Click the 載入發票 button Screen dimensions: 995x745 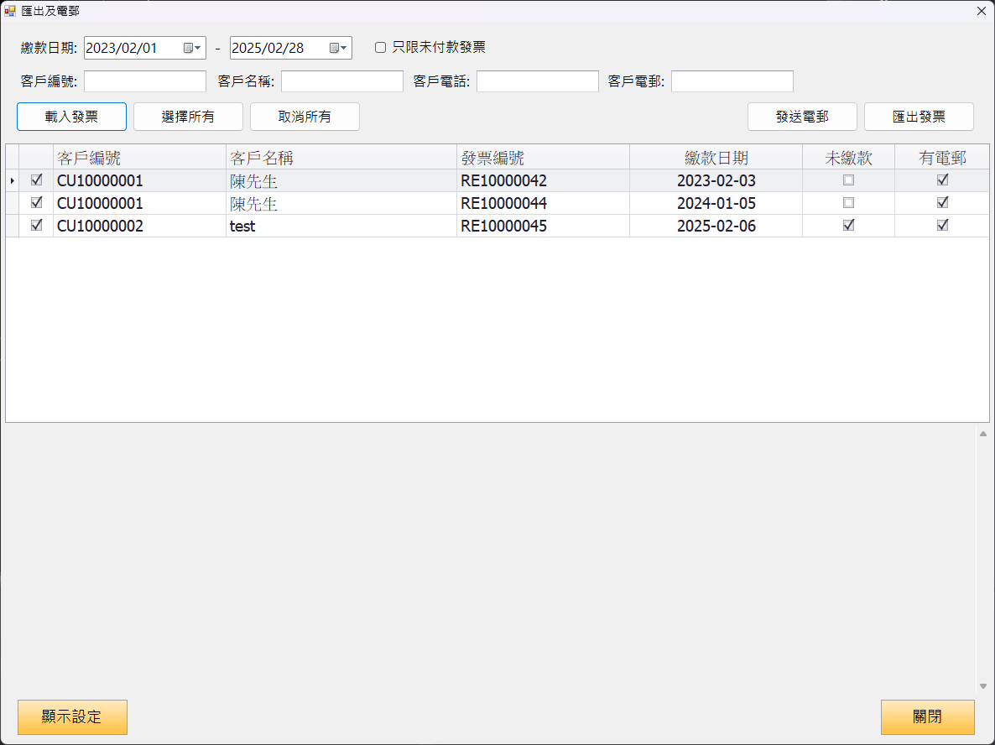pos(71,117)
